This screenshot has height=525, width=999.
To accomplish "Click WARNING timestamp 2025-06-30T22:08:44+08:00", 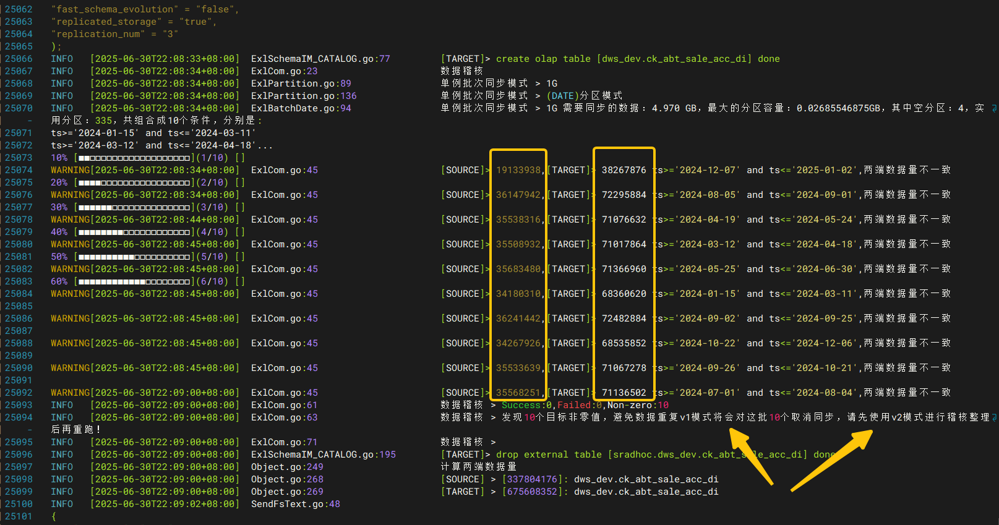I will (x=165, y=220).
